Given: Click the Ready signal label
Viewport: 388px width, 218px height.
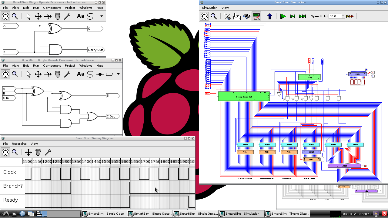Looking at the screenshot, I should pyautogui.click(x=11, y=200).
